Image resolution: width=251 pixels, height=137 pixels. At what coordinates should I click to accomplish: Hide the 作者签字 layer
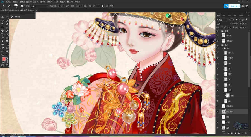(x=218, y=41)
